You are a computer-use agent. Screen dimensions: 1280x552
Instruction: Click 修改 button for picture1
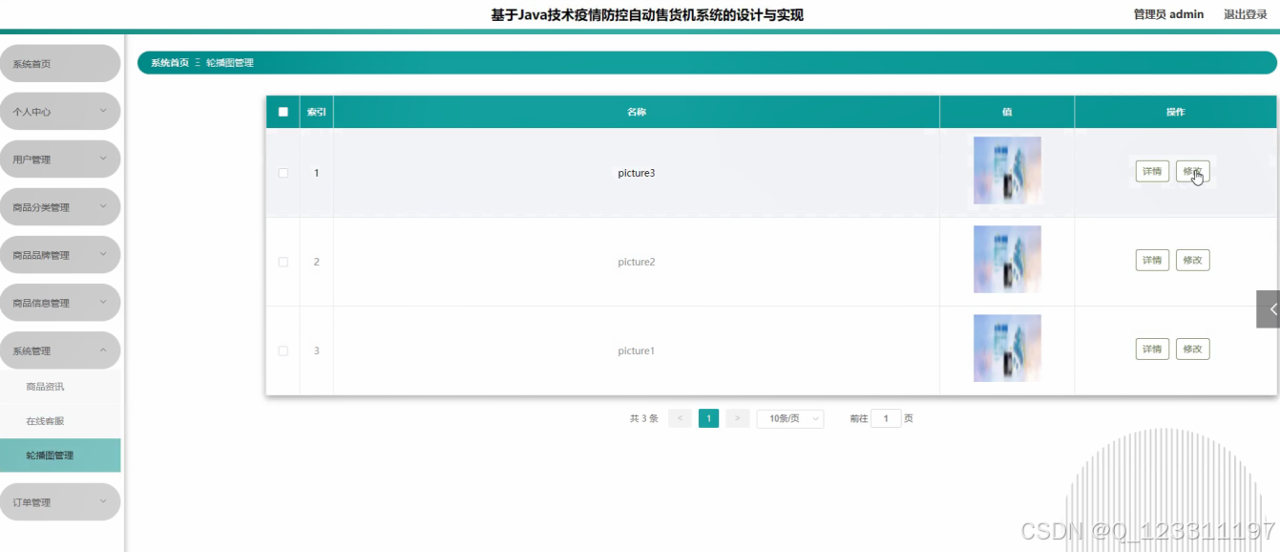tap(1192, 349)
